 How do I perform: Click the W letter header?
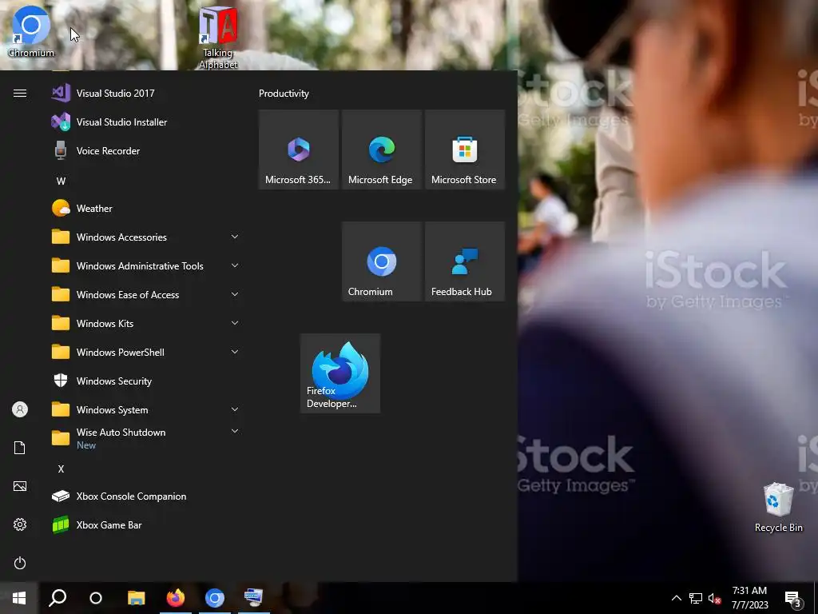pos(61,181)
